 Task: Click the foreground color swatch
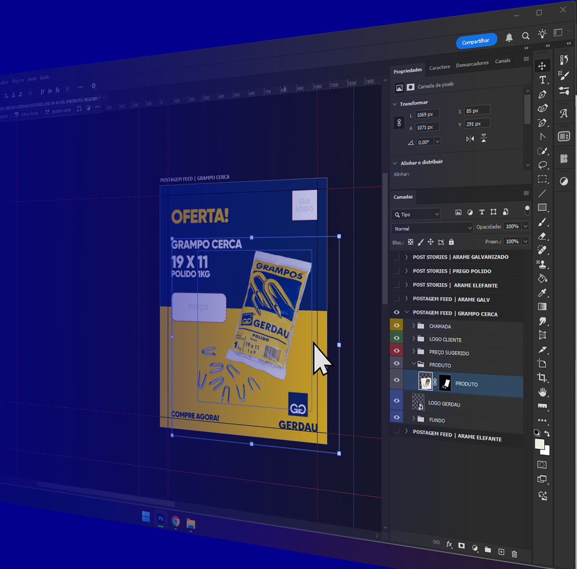point(540,444)
